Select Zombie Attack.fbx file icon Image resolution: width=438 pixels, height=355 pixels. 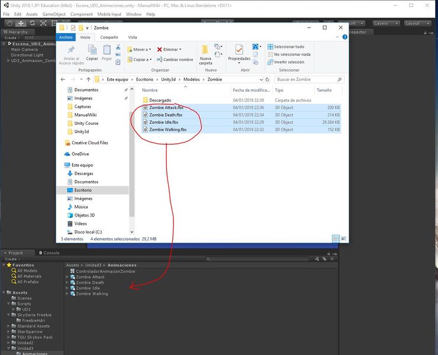click(x=145, y=108)
